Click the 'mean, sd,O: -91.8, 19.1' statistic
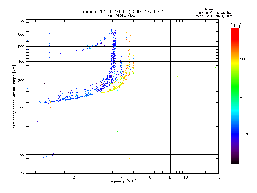The image size is (257, 193). tap(214, 13)
